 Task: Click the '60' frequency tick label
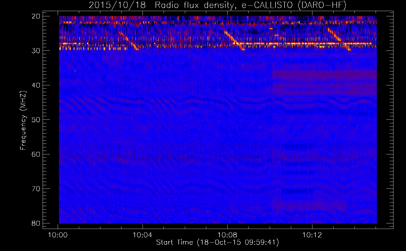pyautogui.click(x=36, y=154)
